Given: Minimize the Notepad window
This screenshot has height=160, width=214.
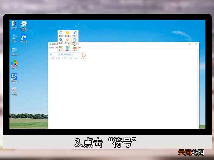Looking at the screenshot, I should click(184, 44).
